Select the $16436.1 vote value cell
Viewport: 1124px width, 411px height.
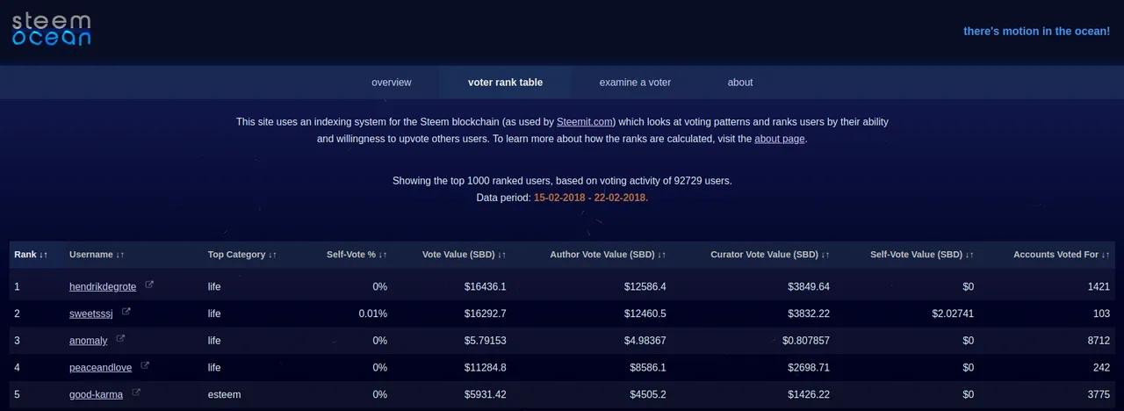[485, 286]
